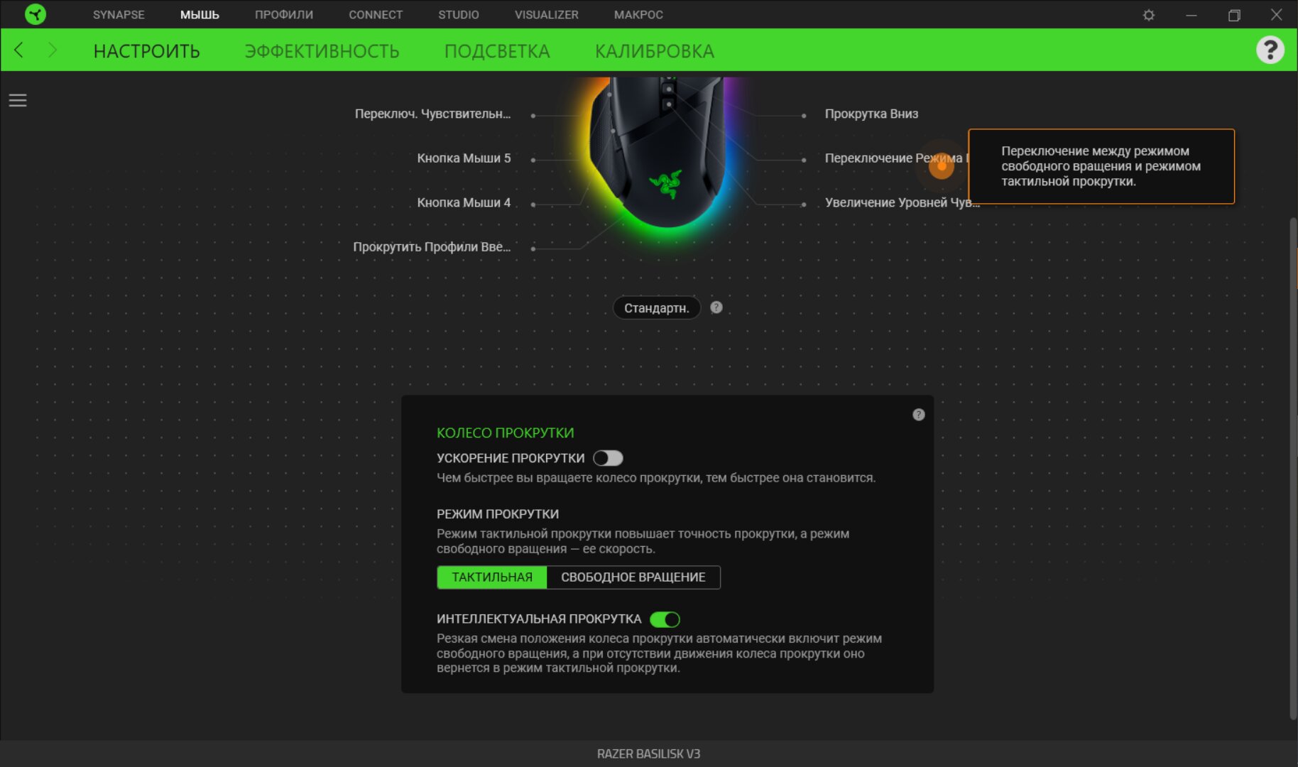This screenshot has width=1298, height=767.
Task: Select Переключение Режима assignment
Action: 895,158
